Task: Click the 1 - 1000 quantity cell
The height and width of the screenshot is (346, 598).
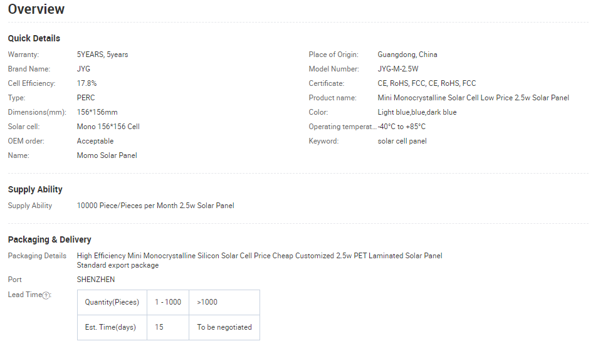Action: pos(168,302)
